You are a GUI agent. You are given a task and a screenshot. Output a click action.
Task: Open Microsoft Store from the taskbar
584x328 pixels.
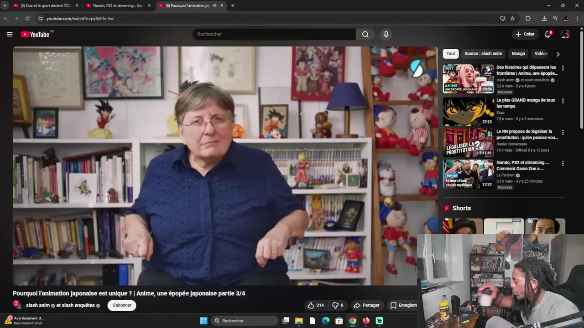339,321
